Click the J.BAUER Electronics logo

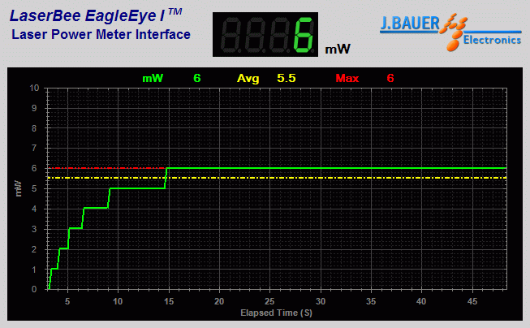(x=450, y=32)
